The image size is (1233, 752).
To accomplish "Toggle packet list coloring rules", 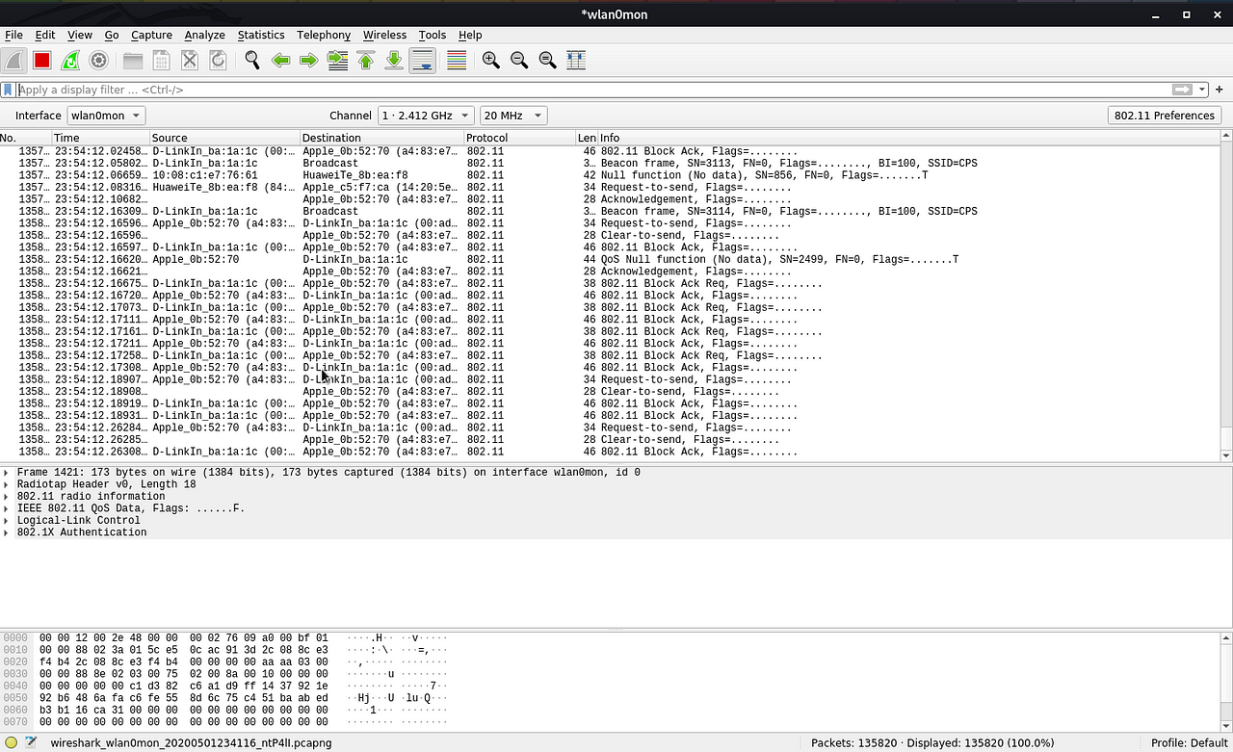I will 457,60.
